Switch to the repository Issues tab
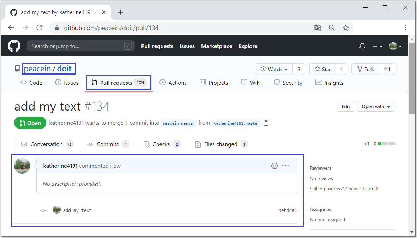This screenshot has width=417, height=238. [67, 83]
